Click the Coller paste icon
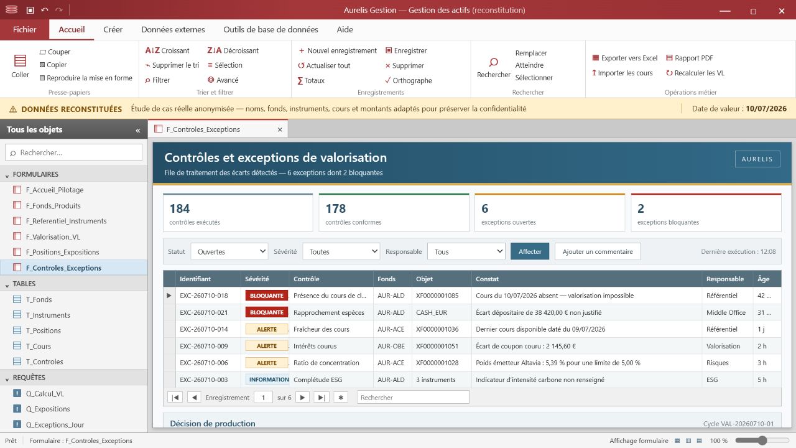The height and width of the screenshot is (448, 796). pyautogui.click(x=20, y=60)
